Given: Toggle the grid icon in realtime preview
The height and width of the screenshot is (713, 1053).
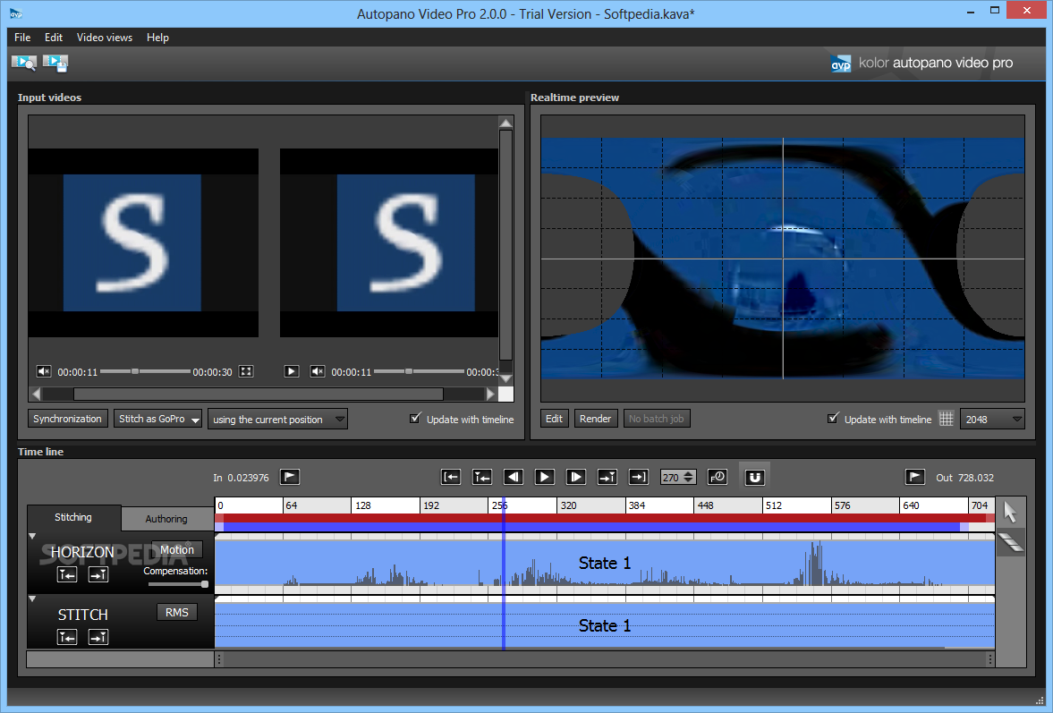Looking at the screenshot, I should click(x=946, y=419).
